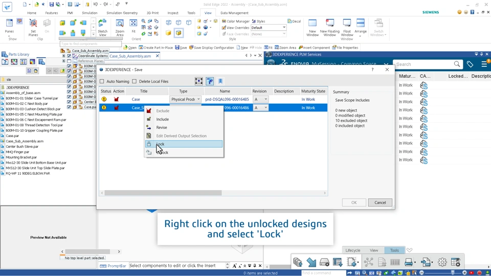The width and height of the screenshot is (491, 276).
Task: Close the Case_Sub_Assembly.asm document tab
Action: pos(157,56)
